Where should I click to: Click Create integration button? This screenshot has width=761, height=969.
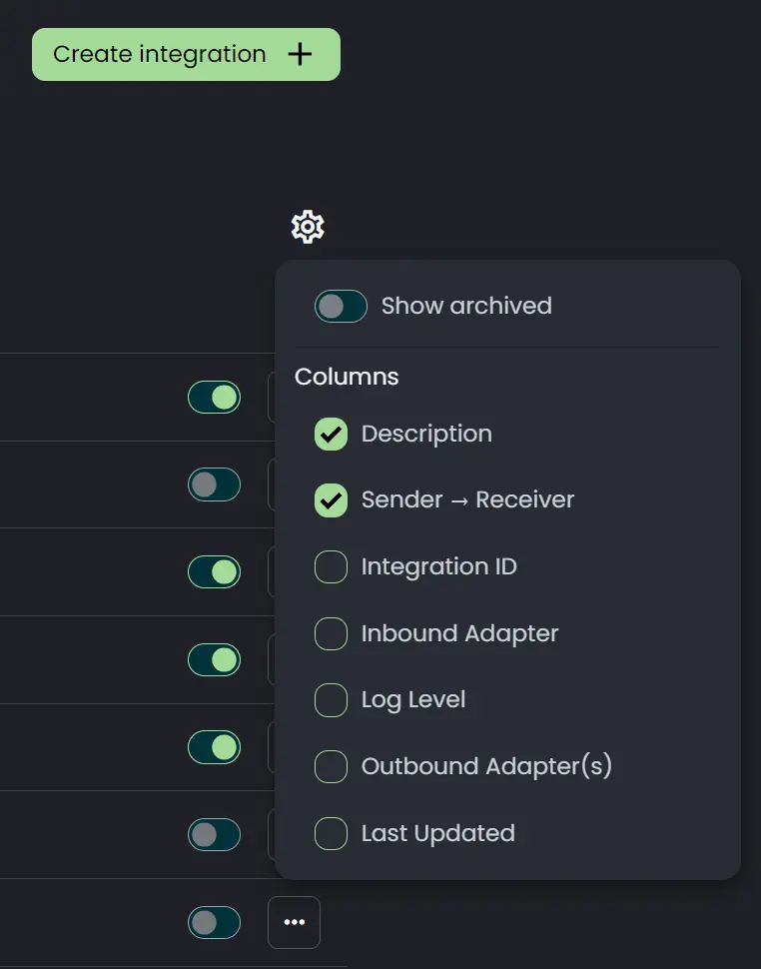[x=186, y=54]
